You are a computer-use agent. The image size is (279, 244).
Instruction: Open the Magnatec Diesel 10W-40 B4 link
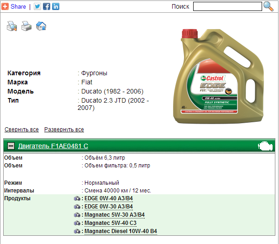(x=121, y=232)
